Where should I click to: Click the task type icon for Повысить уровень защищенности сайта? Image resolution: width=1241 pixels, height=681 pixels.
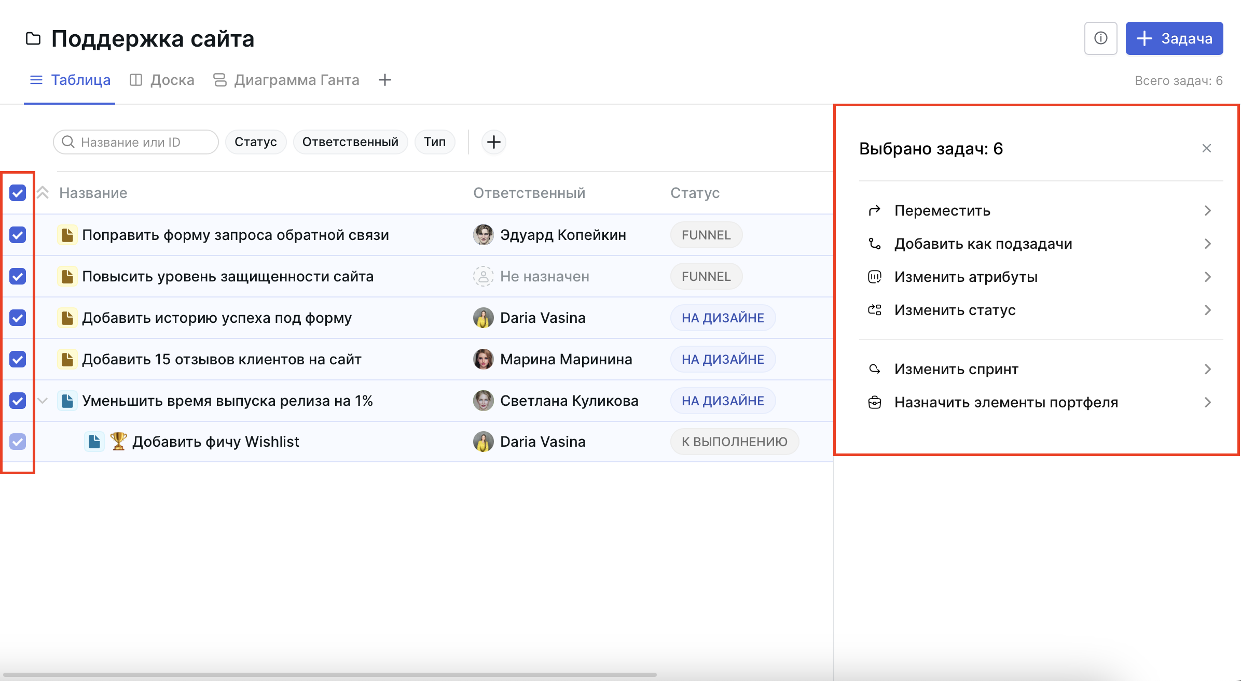tap(67, 276)
